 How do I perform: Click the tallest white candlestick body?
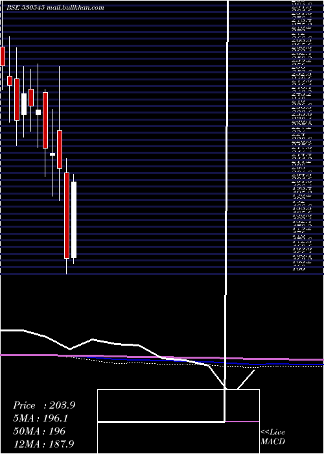[x=74, y=220]
